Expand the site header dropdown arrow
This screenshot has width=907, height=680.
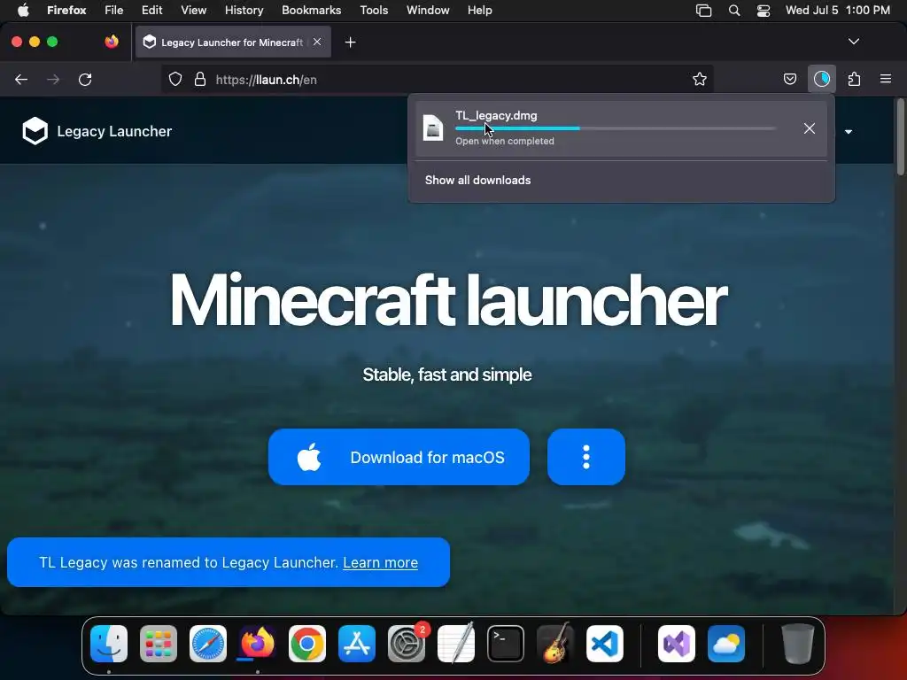pyautogui.click(x=849, y=132)
